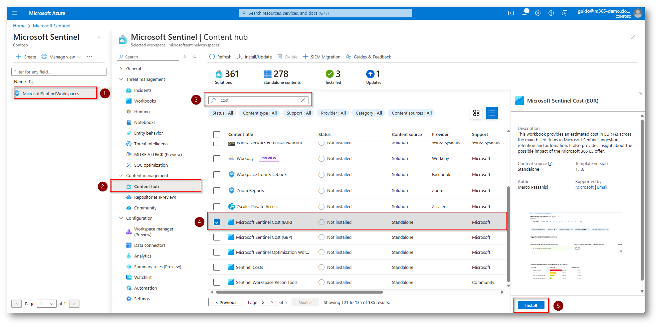659x327 pixels.
Task: Click the results list vertical scrollbar
Action: [508, 234]
